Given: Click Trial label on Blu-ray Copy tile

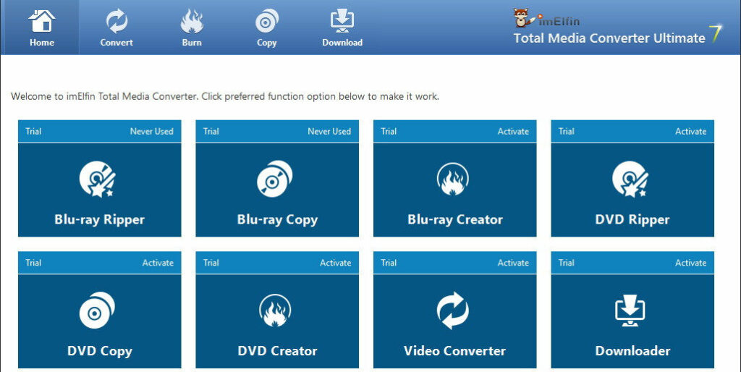Looking at the screenshot, I should coord(211,132).
